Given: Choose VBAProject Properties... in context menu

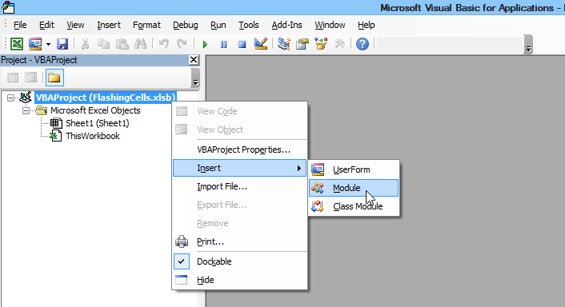Looking at the screenshot, I should [x=239, y=150].
